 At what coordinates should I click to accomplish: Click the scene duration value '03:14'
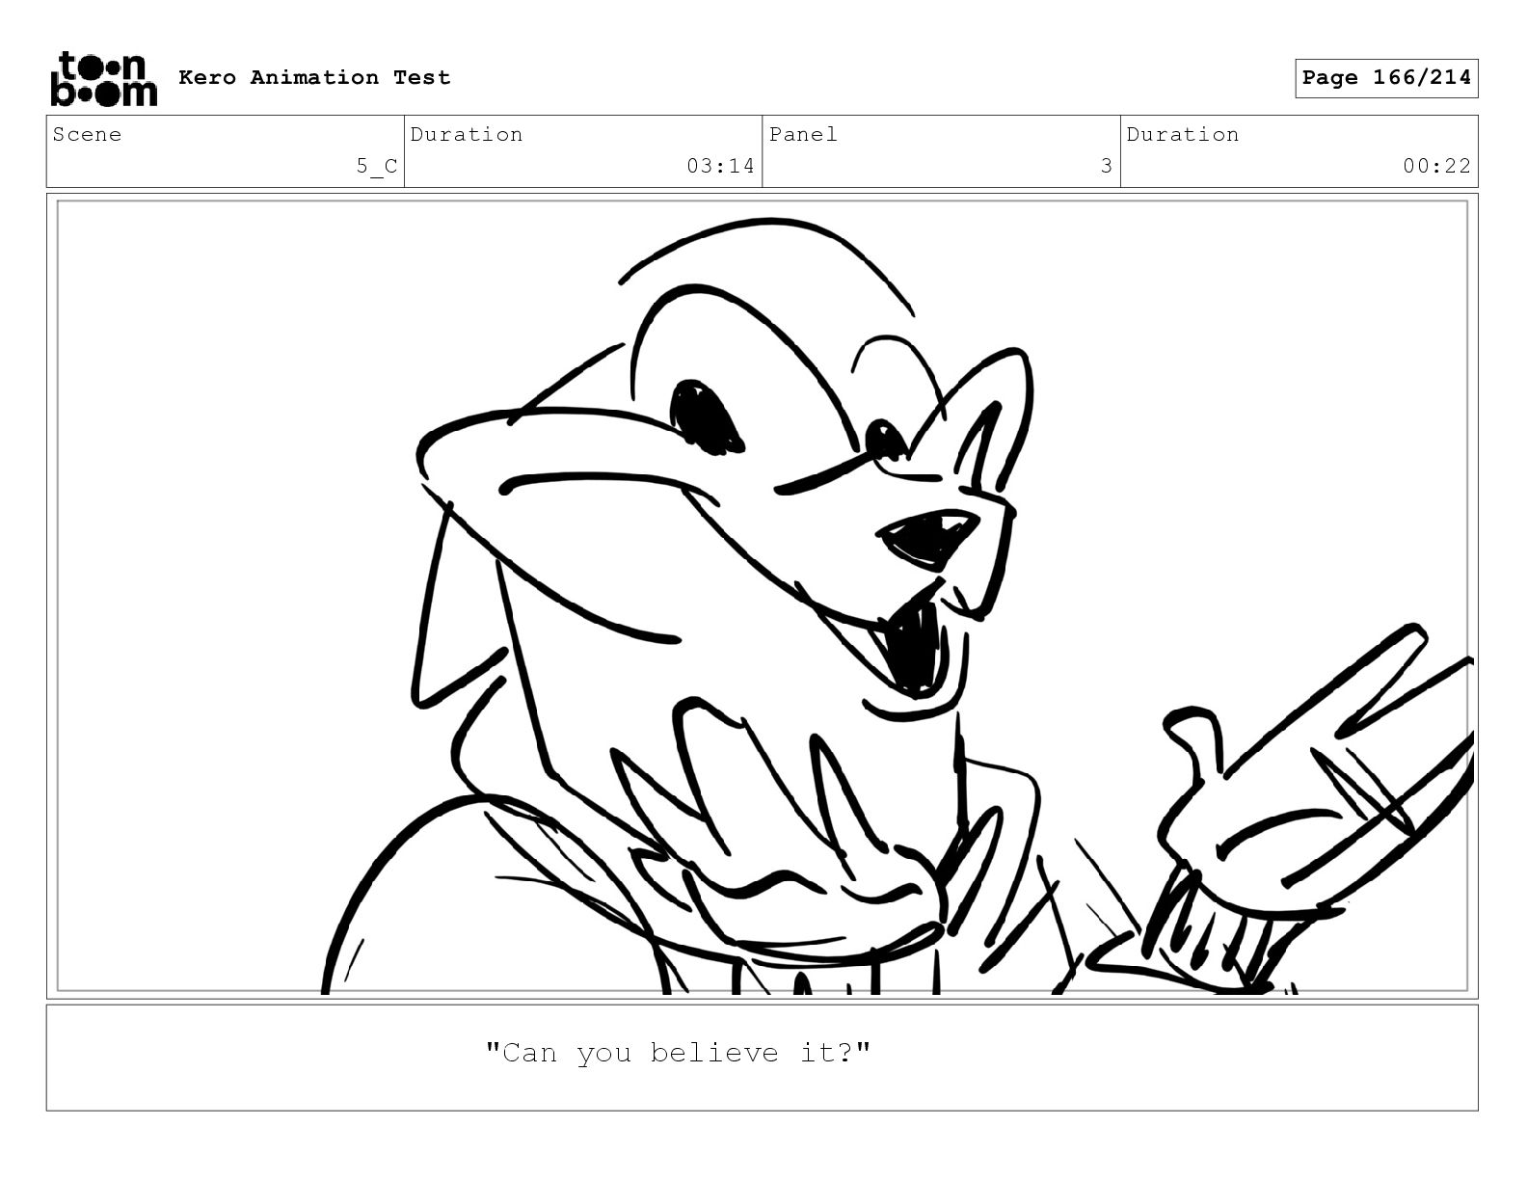(x=720, y=166)
